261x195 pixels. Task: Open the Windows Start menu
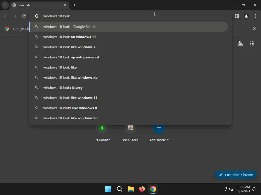[x=108, y=189]
